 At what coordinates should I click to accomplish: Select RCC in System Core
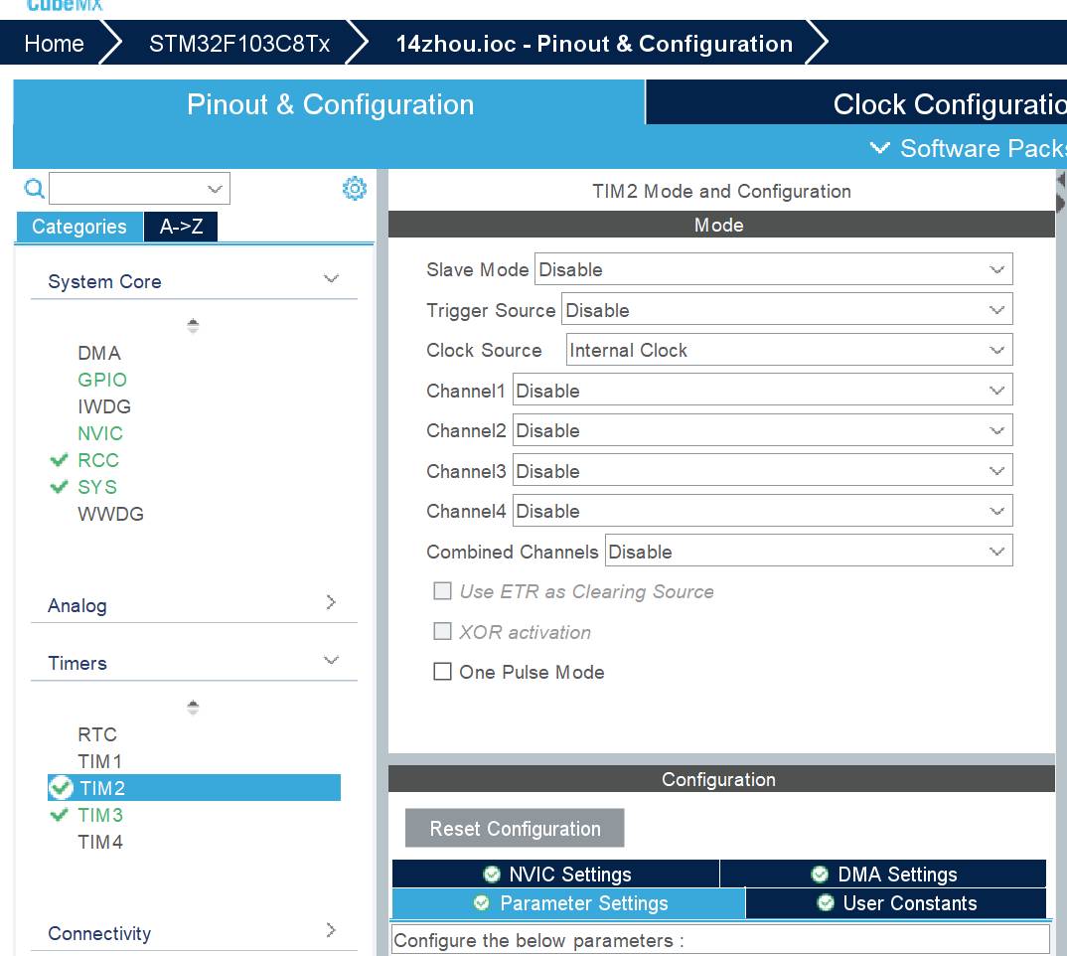tap(98, 460)
